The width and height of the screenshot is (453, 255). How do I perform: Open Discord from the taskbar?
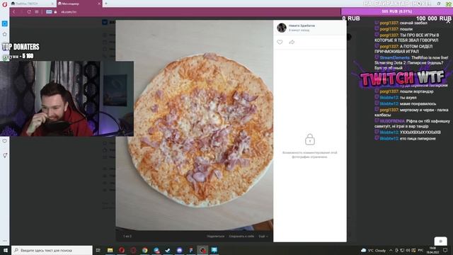pos(179,250)
